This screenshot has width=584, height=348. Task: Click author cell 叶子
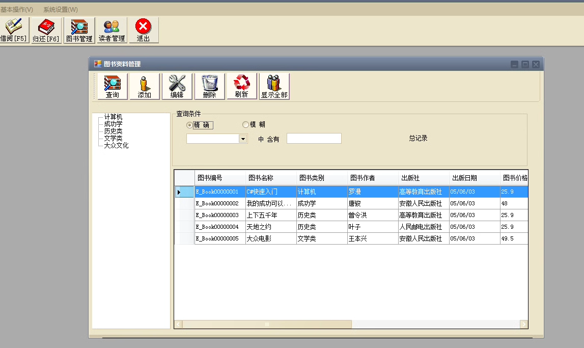pyautogui.click(x=373, y=227)
